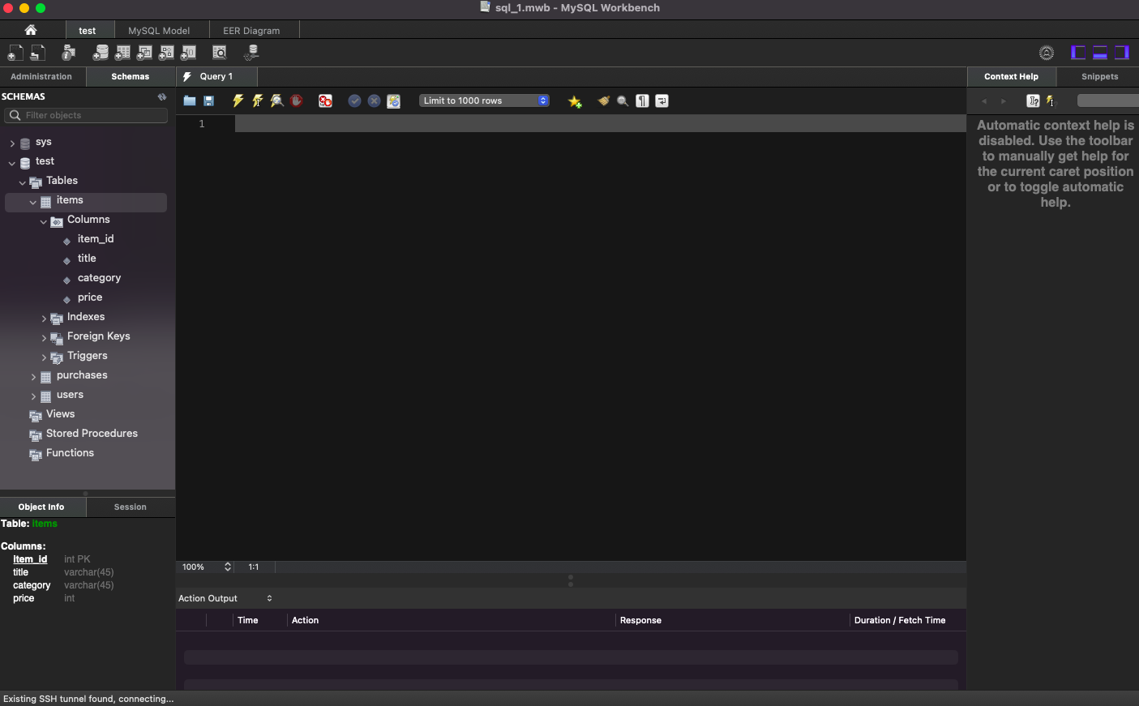Select the item_id column
Screen dimensions: 1139x706
pos(96,239)
